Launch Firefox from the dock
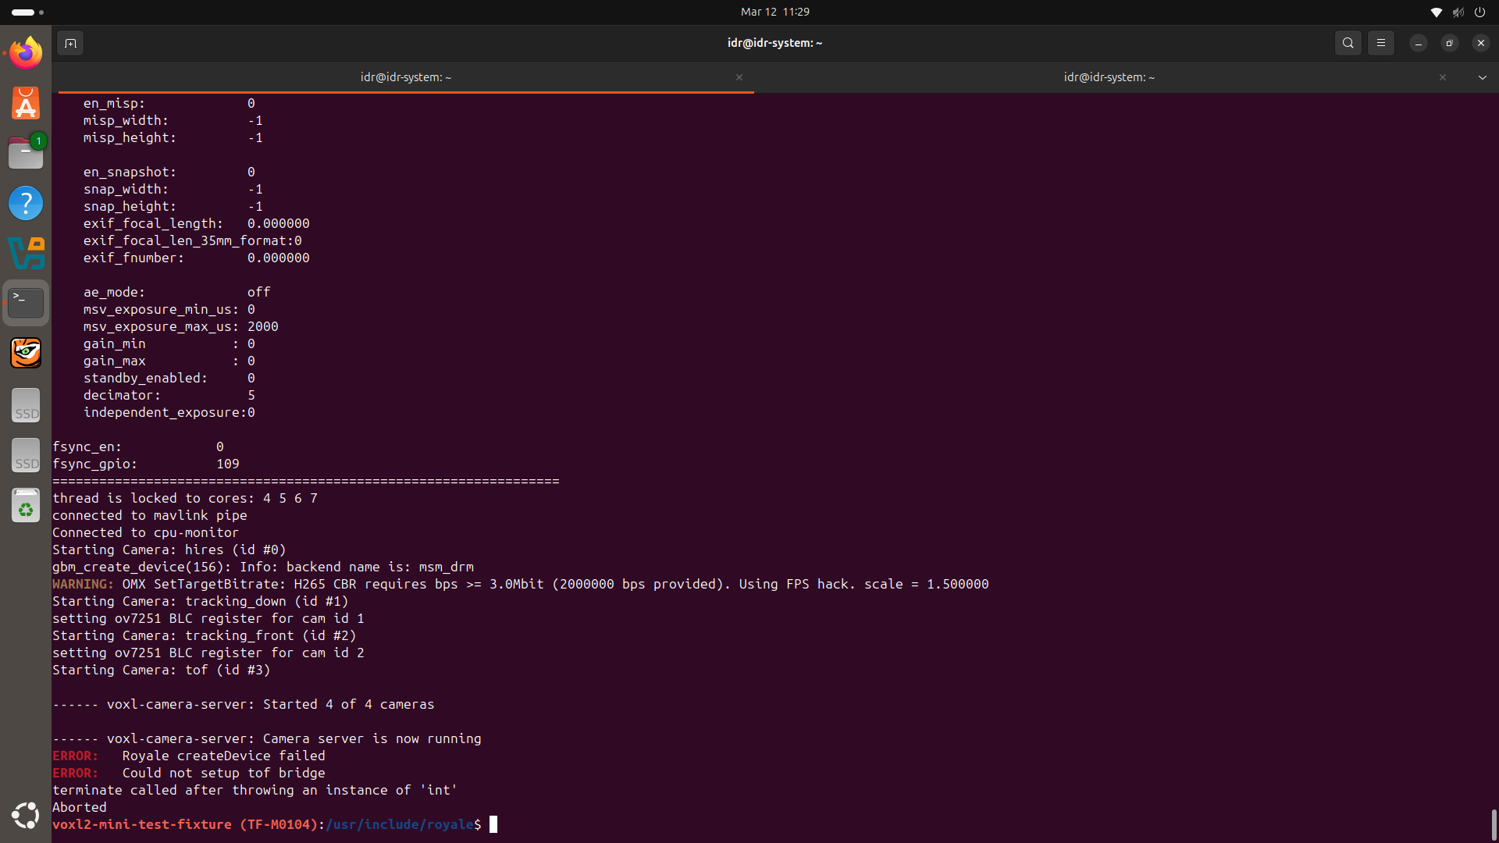The image size is (1499, 843). pos(25,52)
